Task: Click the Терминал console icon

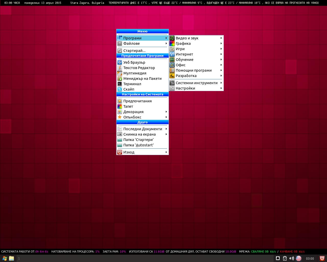Action: (x=120, y=84)
